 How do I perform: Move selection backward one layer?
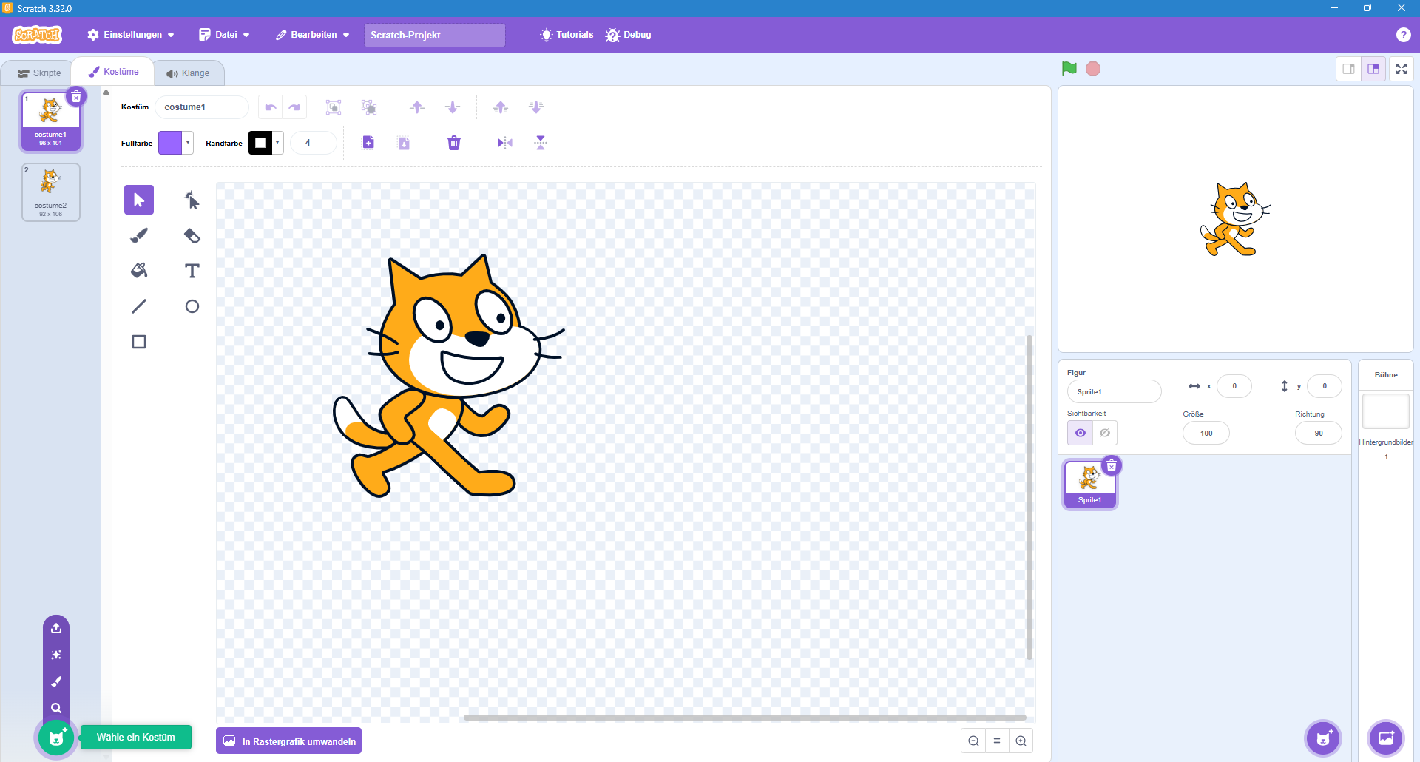pos(453,107)
